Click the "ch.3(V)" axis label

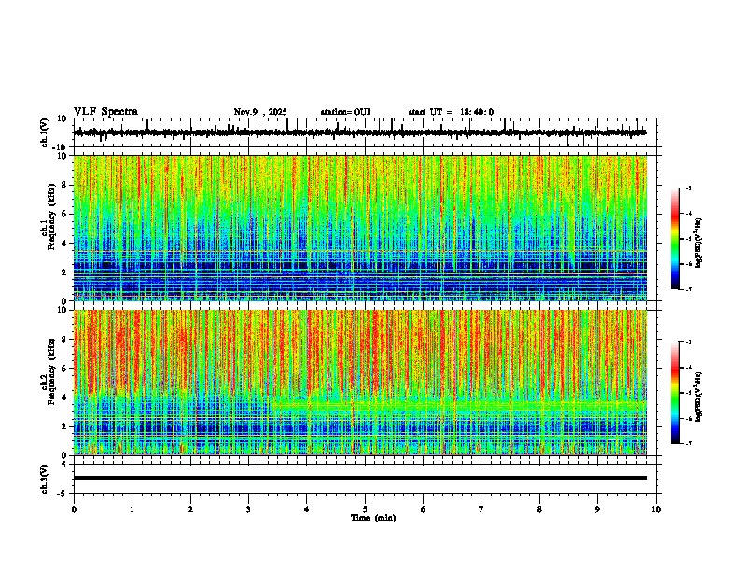click(x=45, y=479)
